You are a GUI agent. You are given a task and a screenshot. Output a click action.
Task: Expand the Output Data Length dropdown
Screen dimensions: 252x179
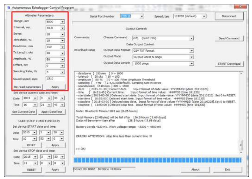[x=191, y=64]
